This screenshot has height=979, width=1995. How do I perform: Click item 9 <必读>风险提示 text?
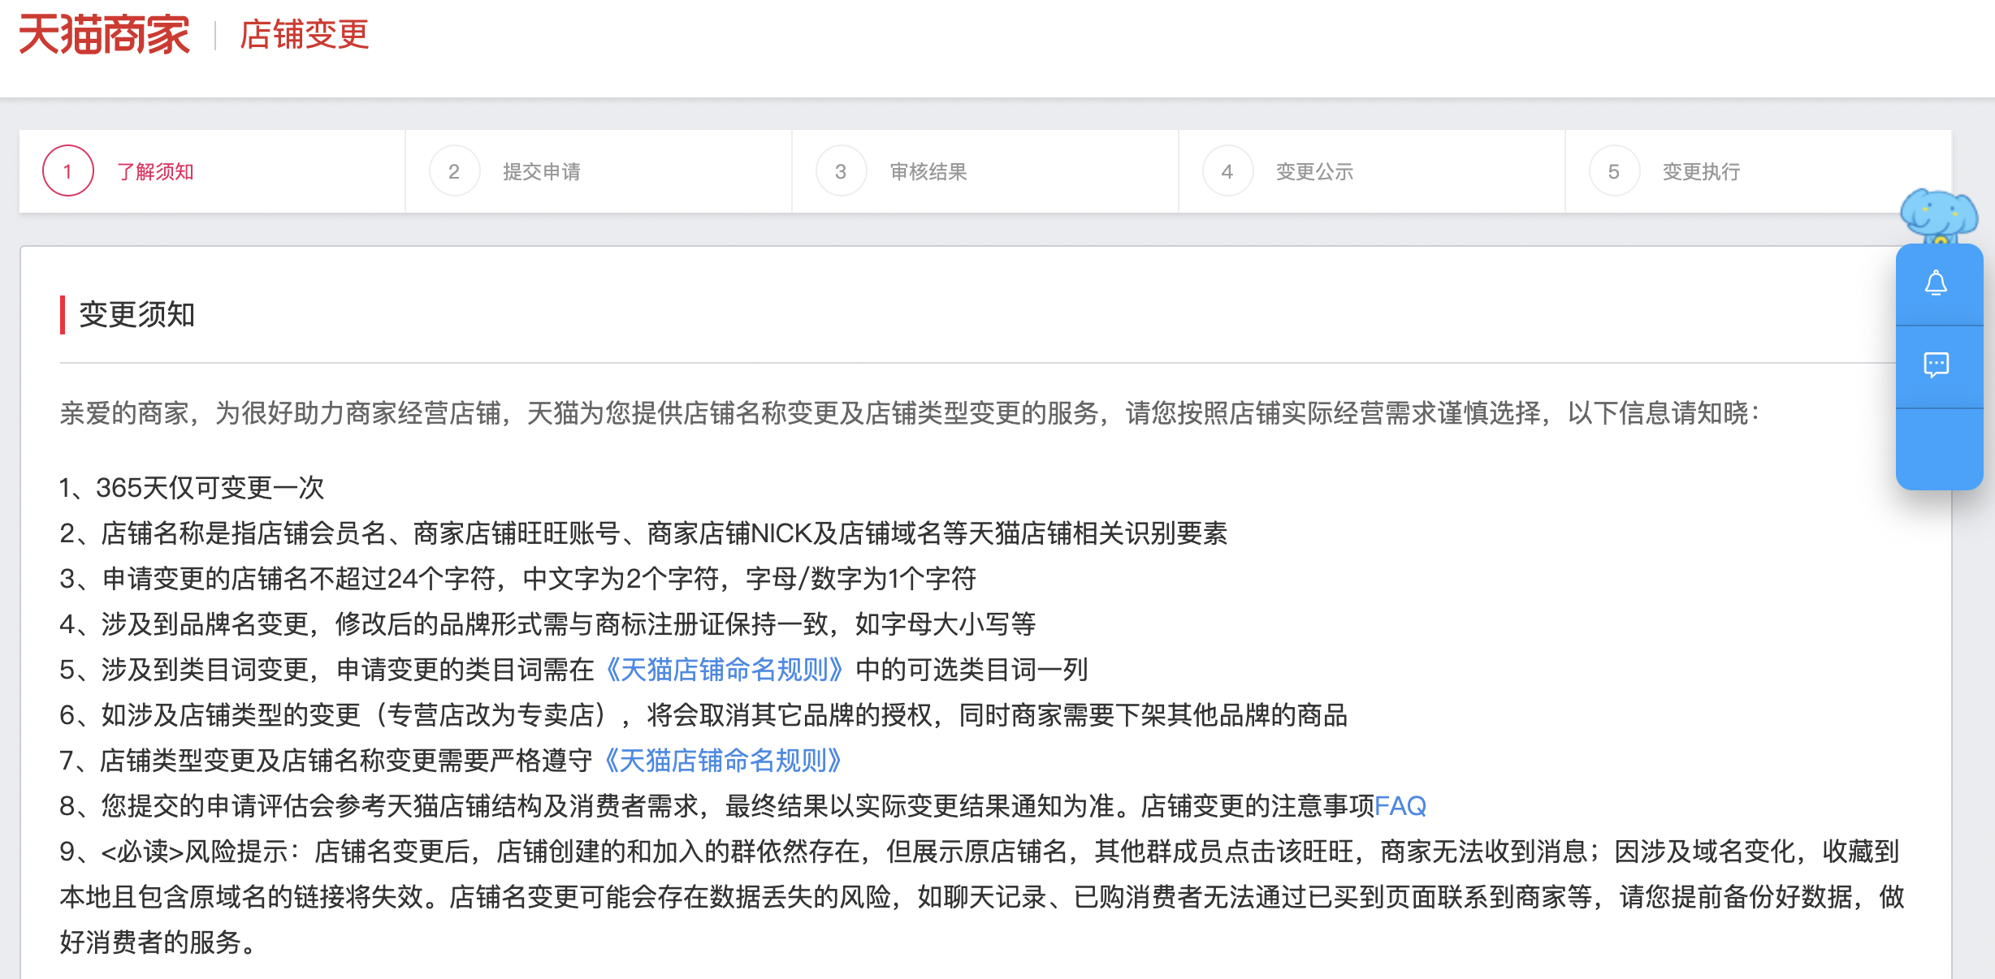coord(982,897)
